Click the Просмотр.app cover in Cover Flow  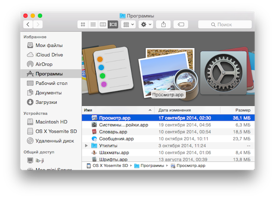pyautogui.click(x=168, y=74)
